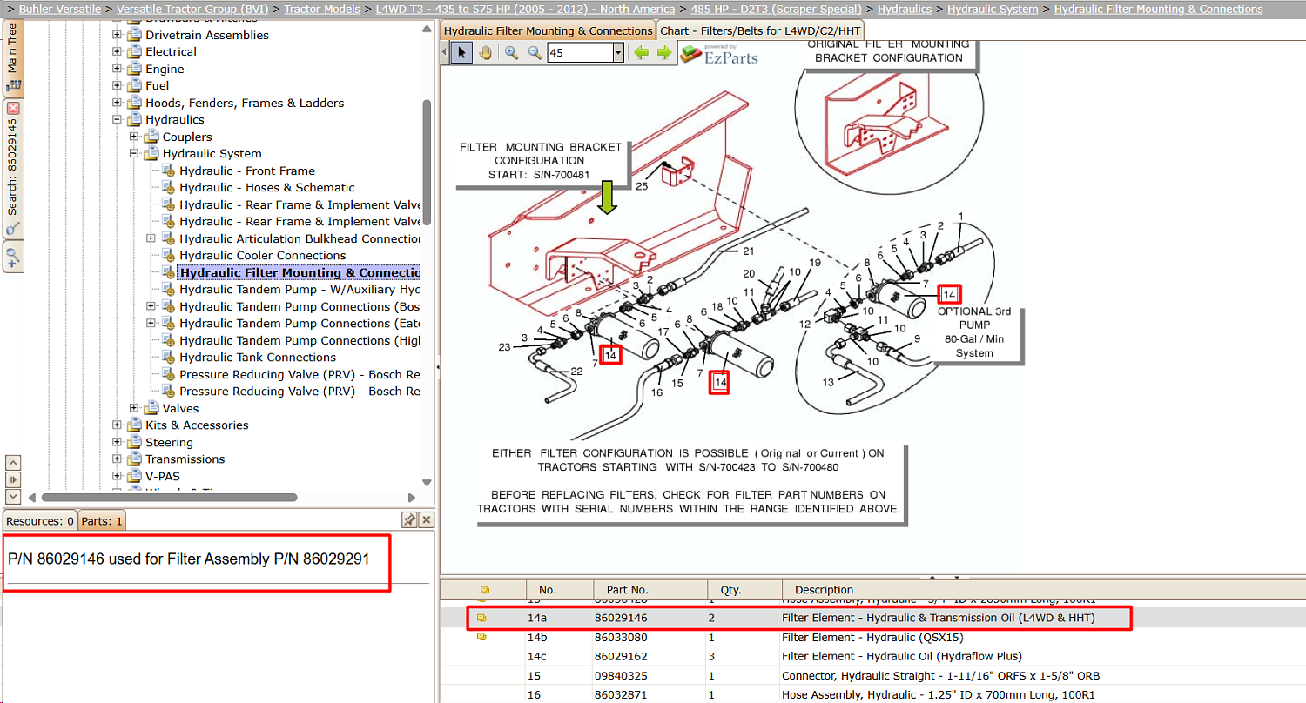Expand the V-PAS node
The height and width of the screenshot is (703, 1306).
coord(117,477)
